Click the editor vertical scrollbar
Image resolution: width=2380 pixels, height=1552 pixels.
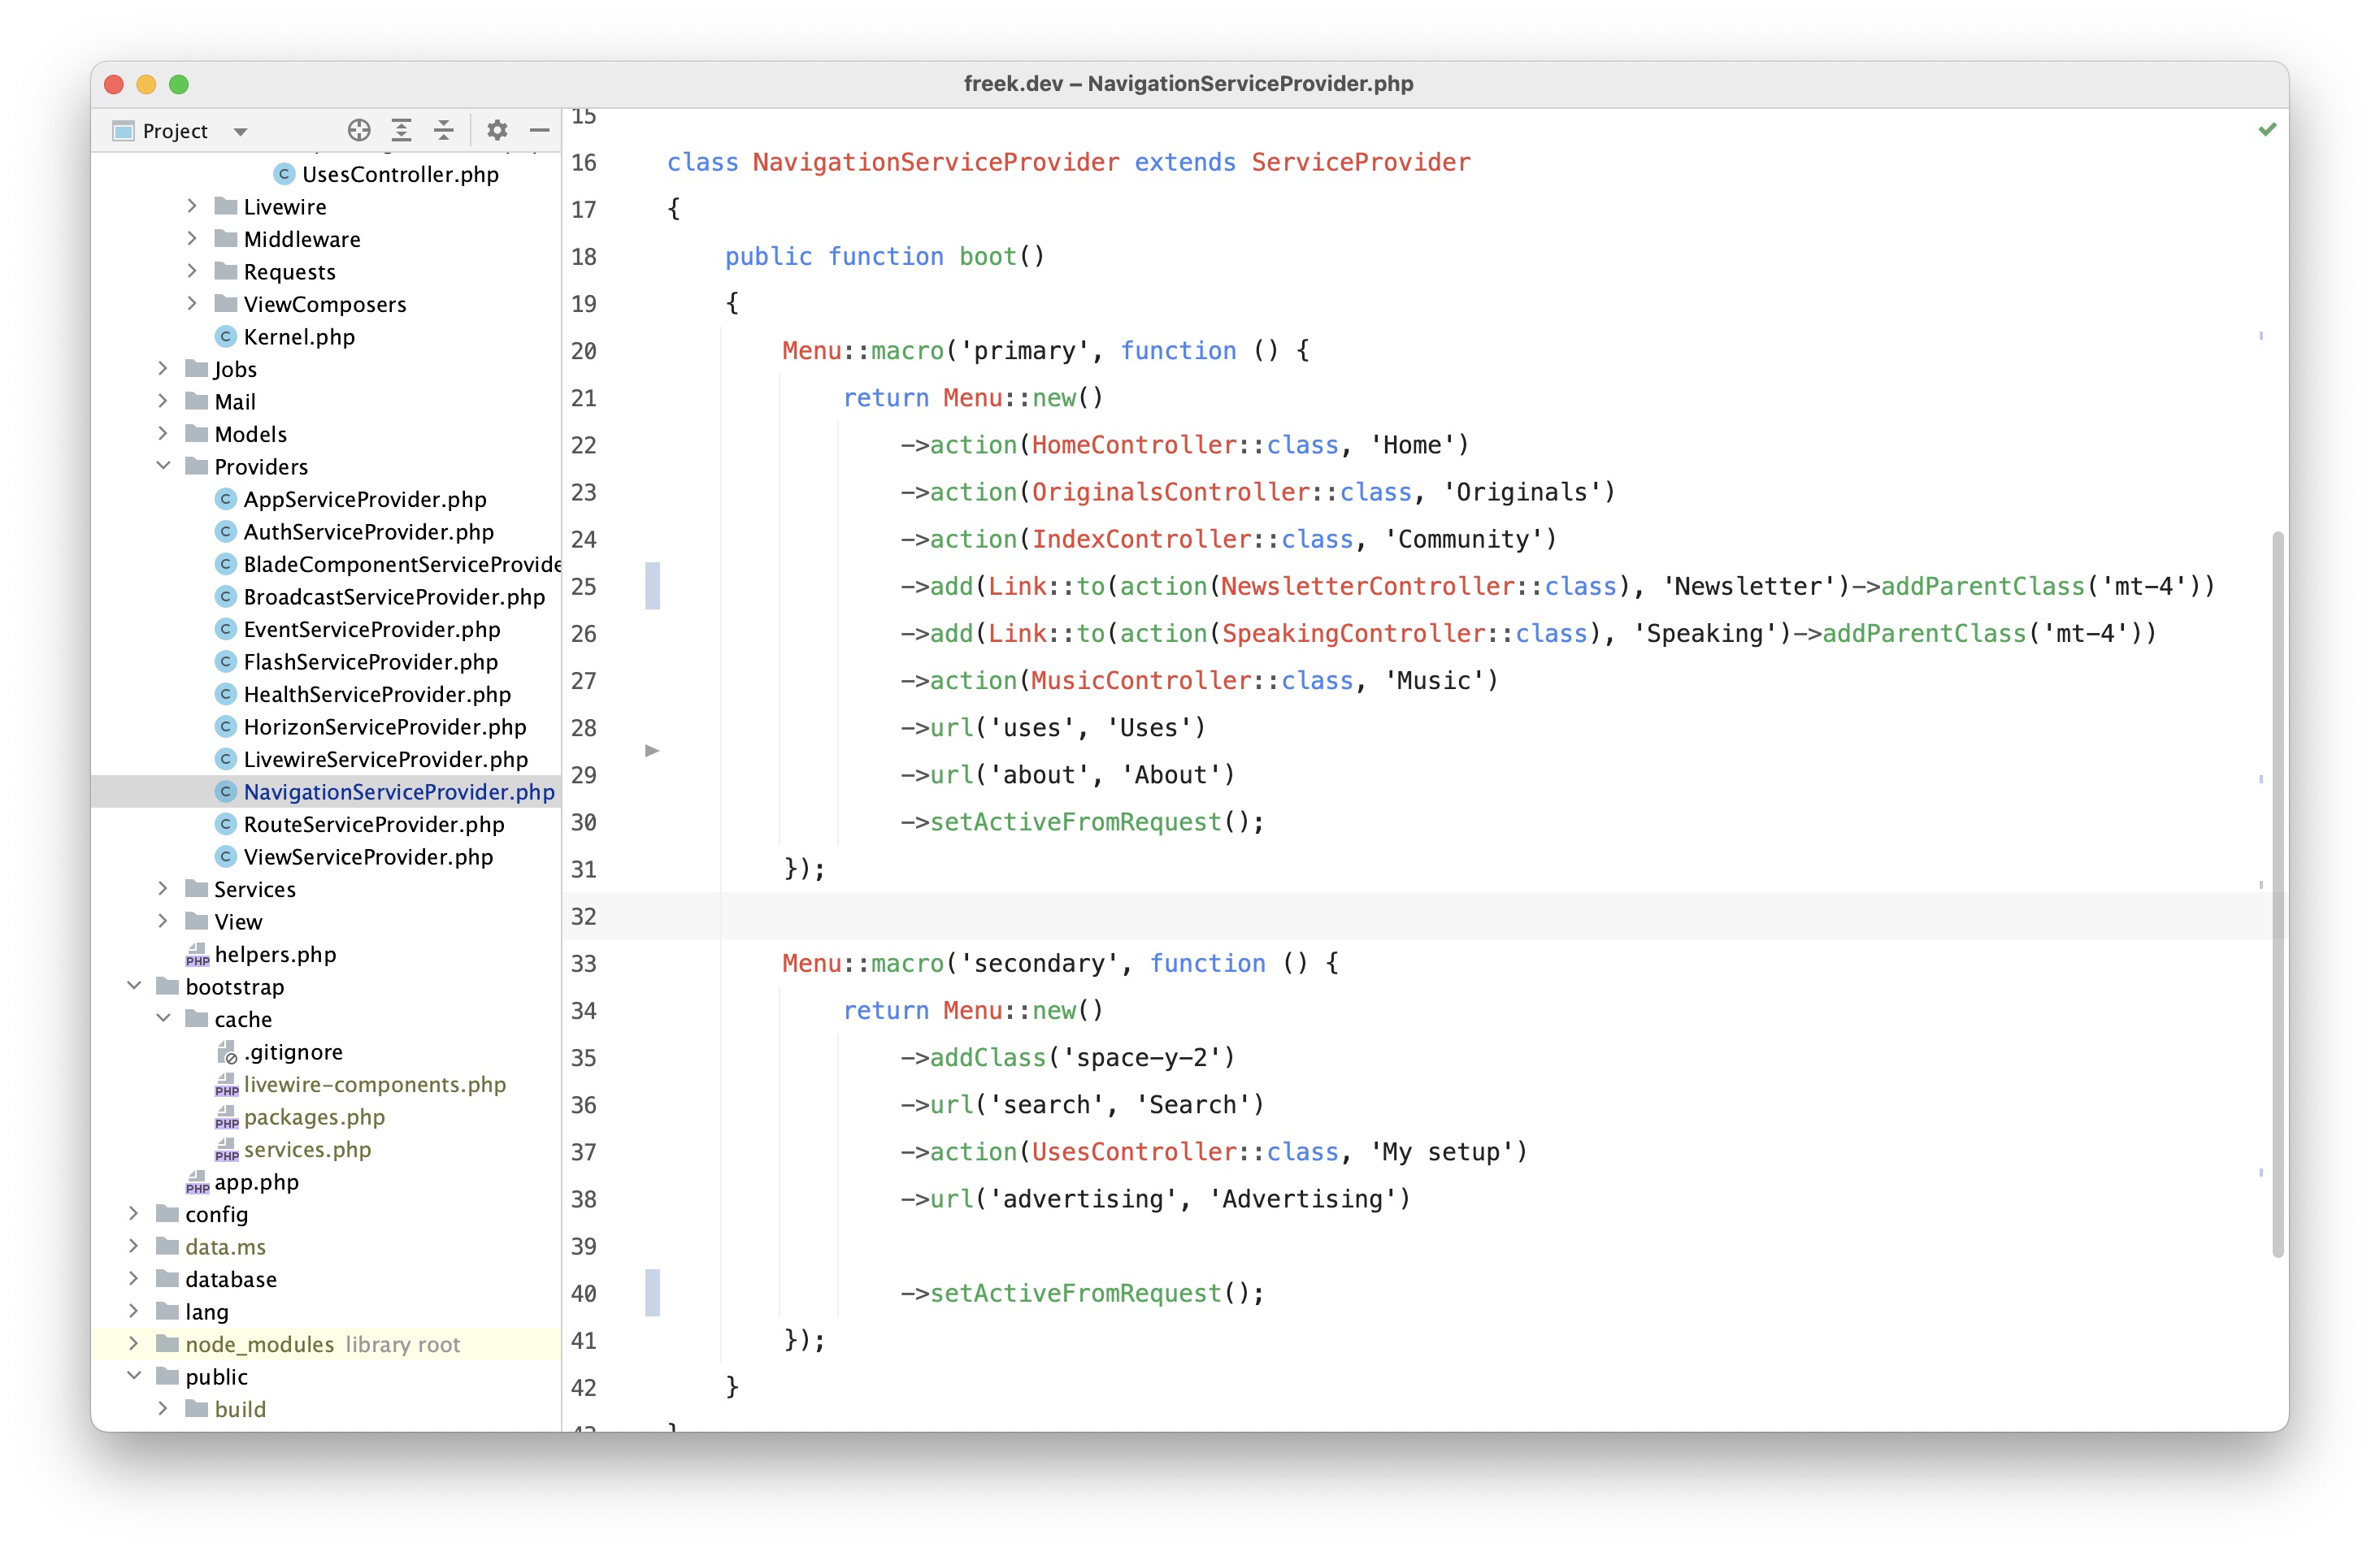pos(2278,895)
